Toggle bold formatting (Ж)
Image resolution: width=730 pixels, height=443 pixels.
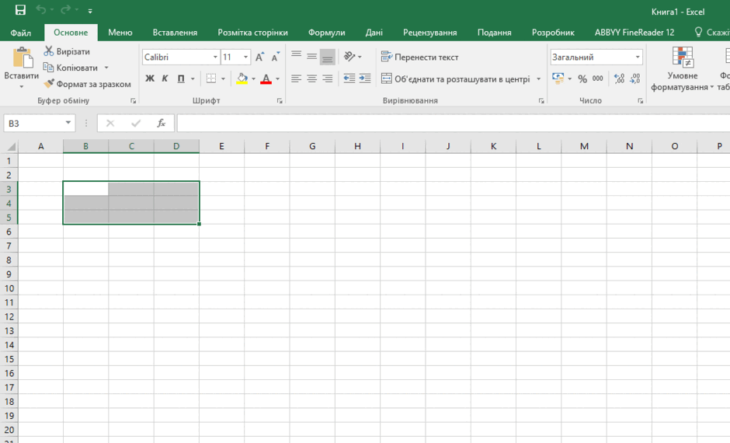151,78
